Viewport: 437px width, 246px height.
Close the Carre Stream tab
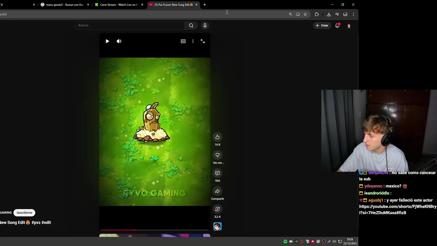[x=142, y=5]
